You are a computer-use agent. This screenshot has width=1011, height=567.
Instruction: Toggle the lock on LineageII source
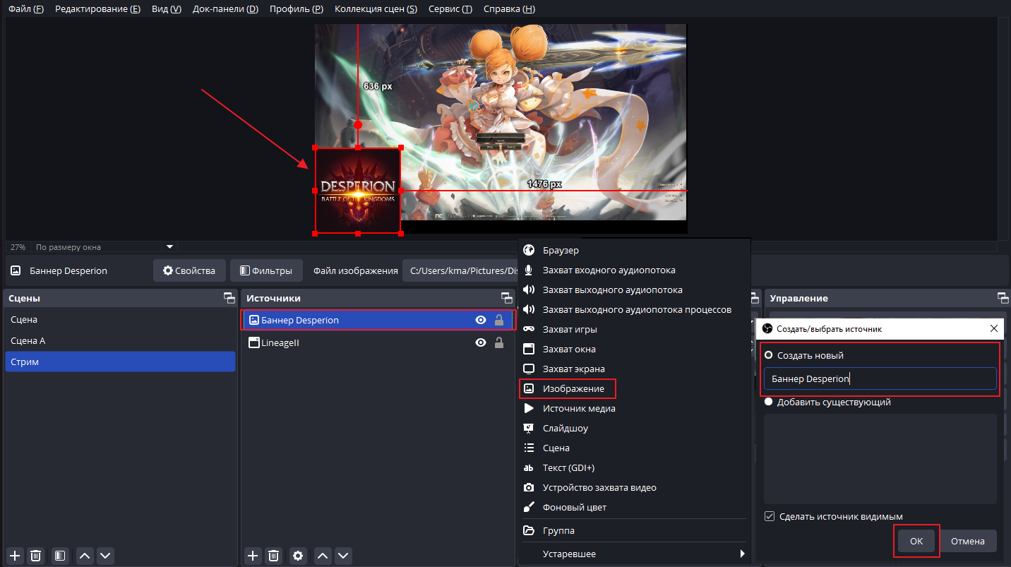(x=499, y=342)
